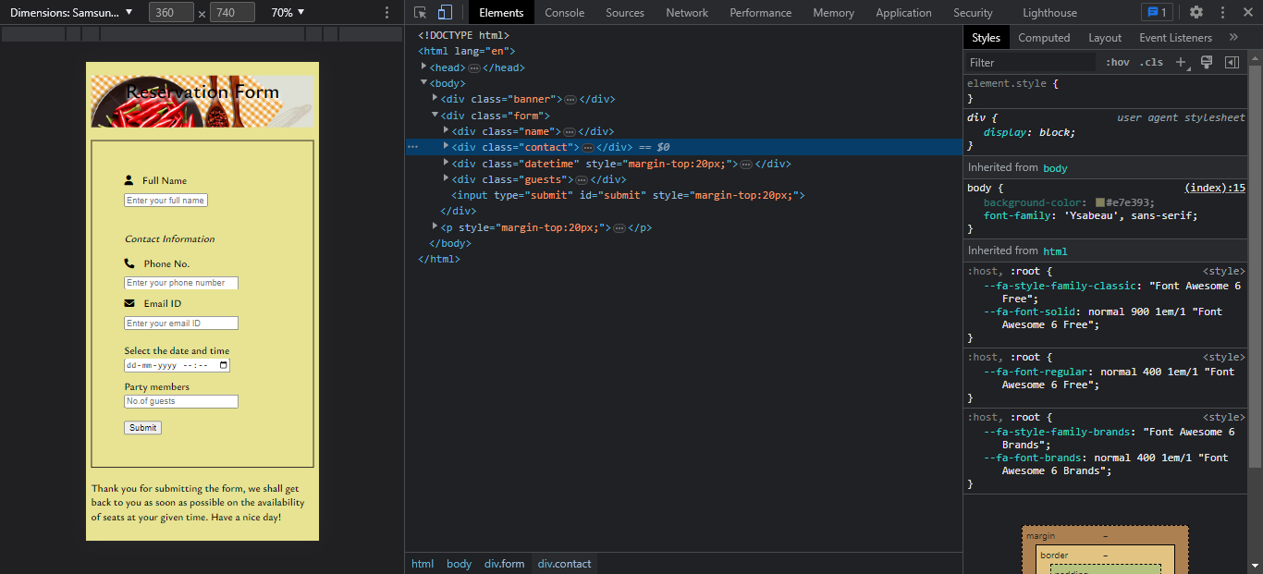The image size is (1263, 574).
Task: Click the rendering emulations brush icon
Action: [x=1207, y=61]
